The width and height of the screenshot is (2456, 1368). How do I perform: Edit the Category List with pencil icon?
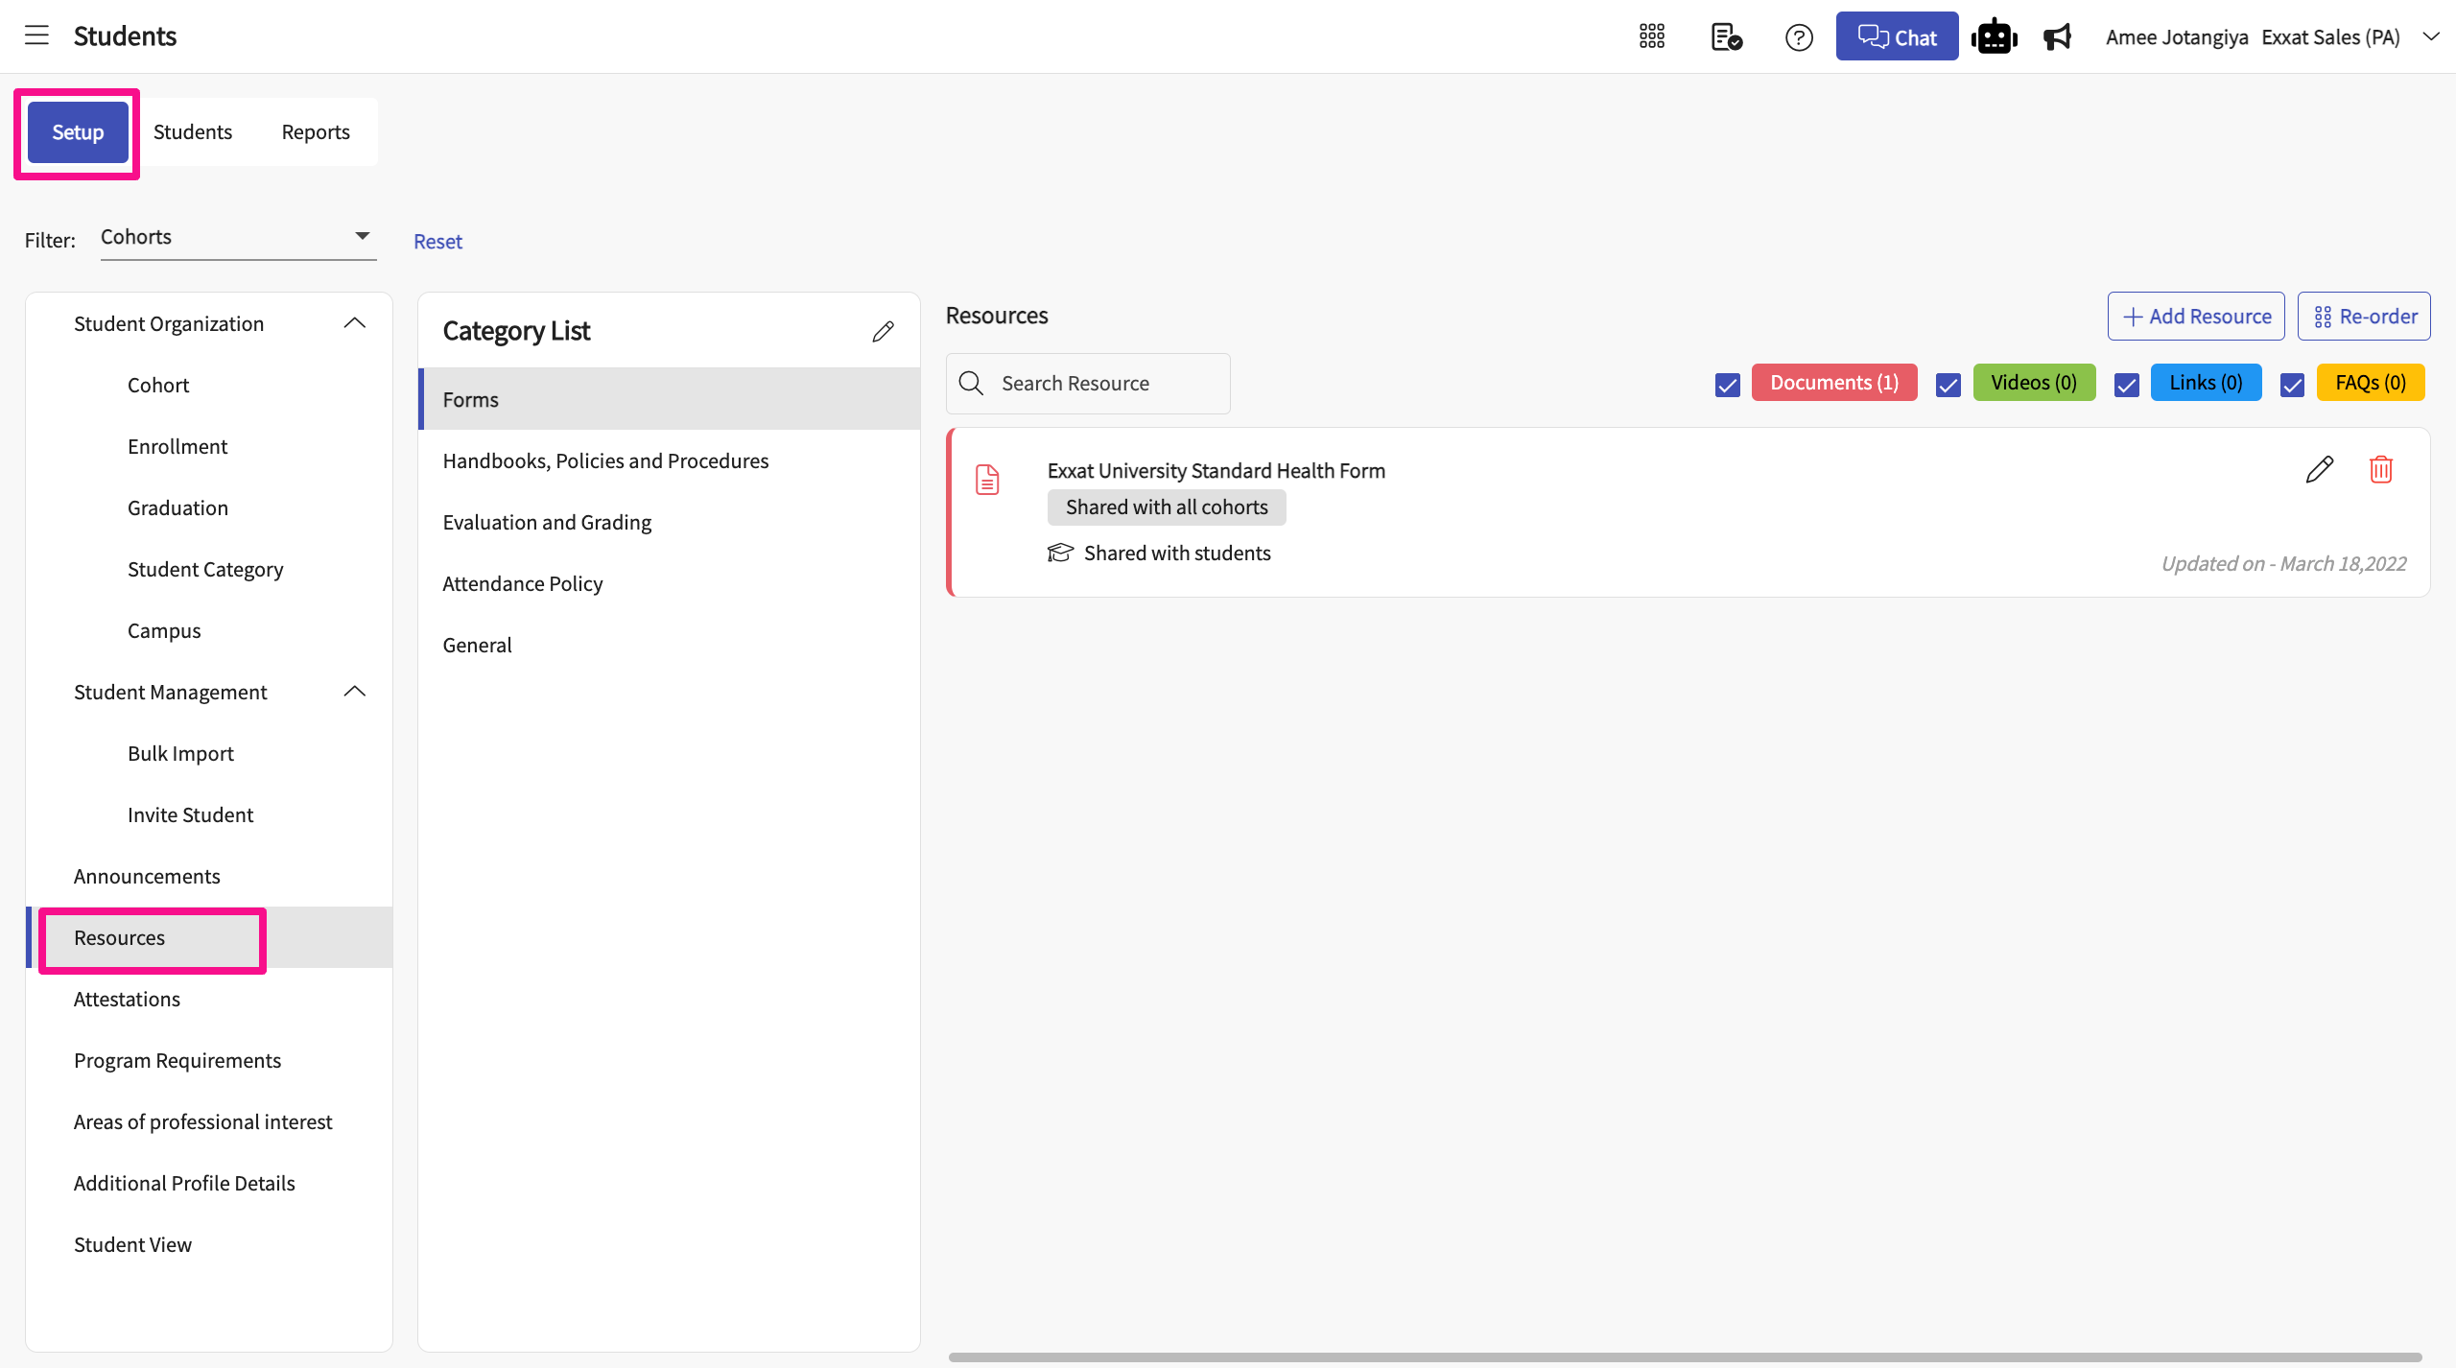point(883,331)
